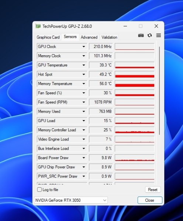Select the NVIDIA GeForce RTX 3050 combo box
The width and height of the screenshot is (183, 221).
pos(71,200)
